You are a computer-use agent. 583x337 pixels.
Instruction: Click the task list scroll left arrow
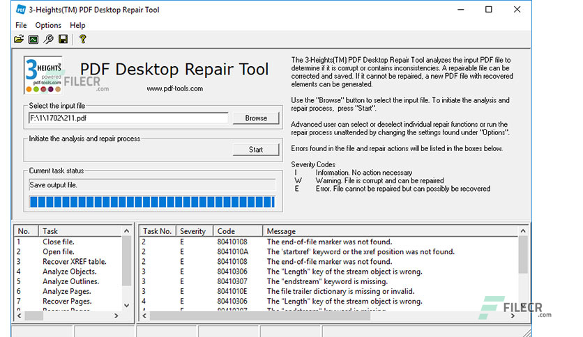tap(19, 316)
